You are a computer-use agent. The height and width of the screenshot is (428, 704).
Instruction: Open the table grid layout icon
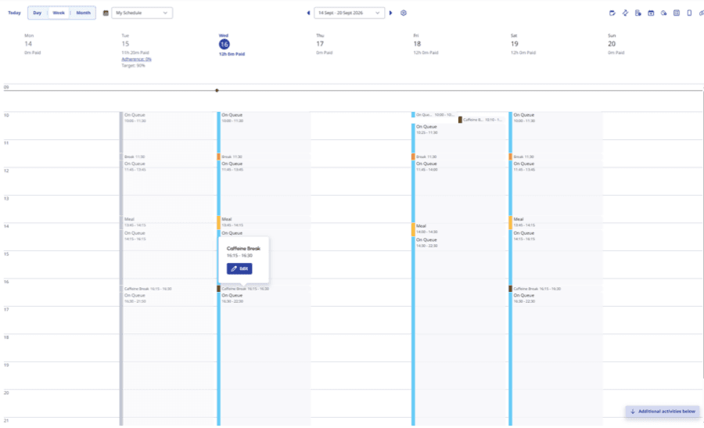click(677, 13)
